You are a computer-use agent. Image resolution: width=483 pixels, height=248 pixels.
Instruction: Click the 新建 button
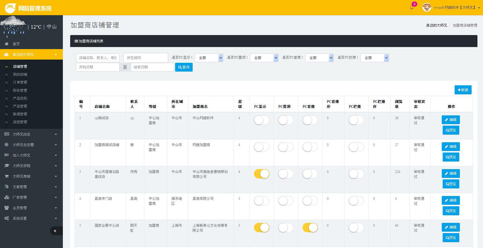[x=463, y=90]
